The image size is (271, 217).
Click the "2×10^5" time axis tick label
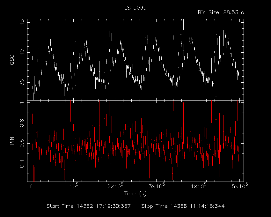pyautogui.click(x=115, y=186)
